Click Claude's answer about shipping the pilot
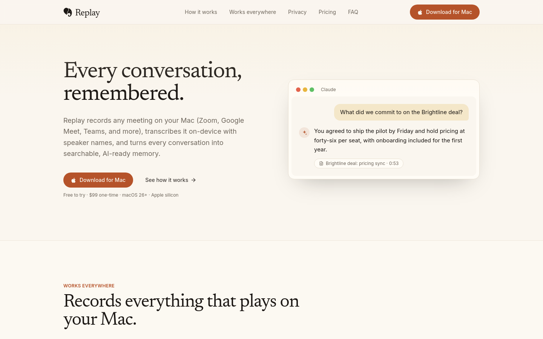 (390, 140)
